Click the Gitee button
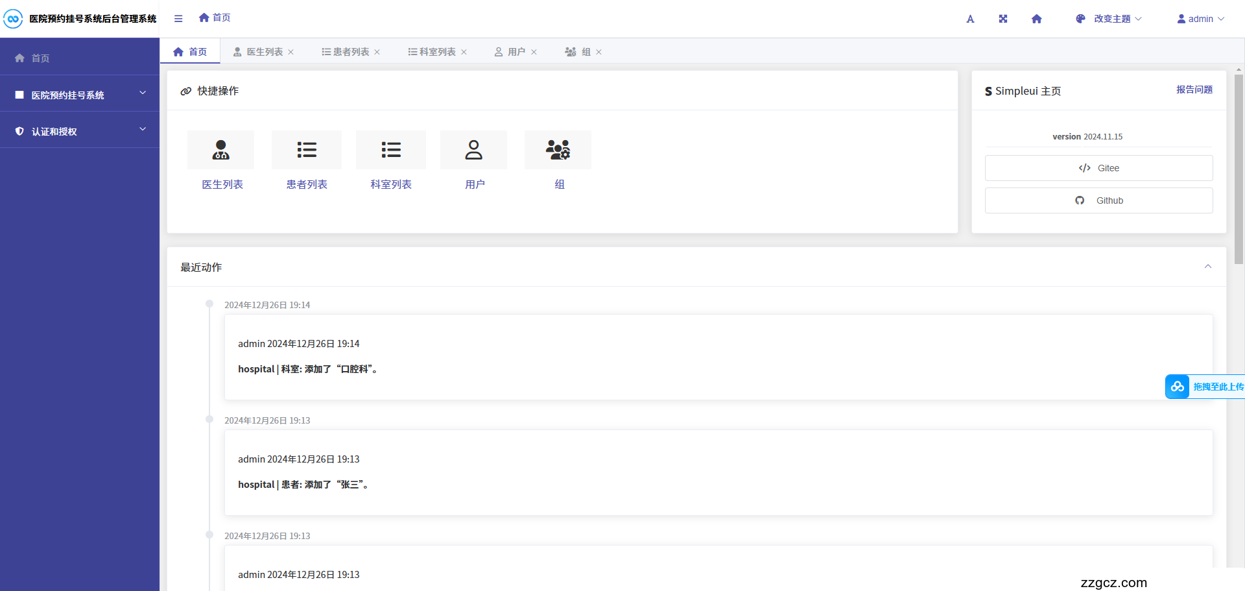Viewport: 1245px width, 591px height. click(1098, 168)
